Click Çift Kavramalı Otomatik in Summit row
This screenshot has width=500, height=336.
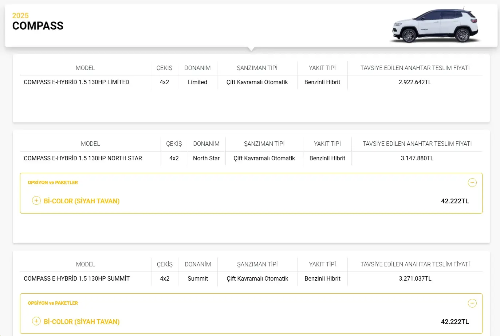click(x=257, y=279)
